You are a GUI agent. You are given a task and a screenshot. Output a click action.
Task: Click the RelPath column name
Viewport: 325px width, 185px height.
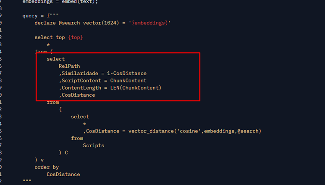(69, 66)
